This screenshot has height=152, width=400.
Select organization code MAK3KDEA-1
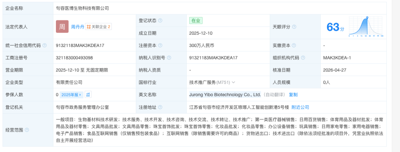point(337,58)
